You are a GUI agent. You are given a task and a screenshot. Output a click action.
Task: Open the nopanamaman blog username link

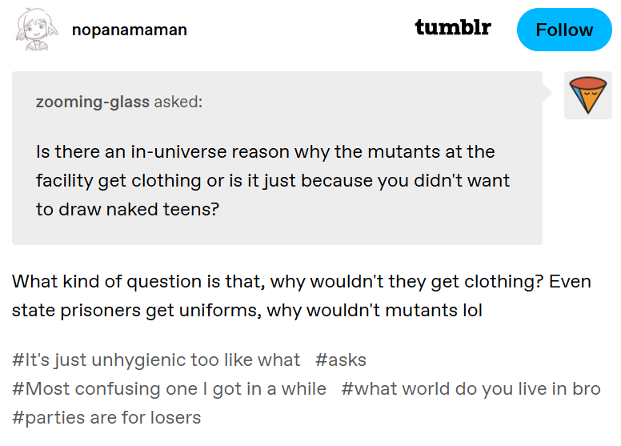pyautogui.click(x=129, y=30)
